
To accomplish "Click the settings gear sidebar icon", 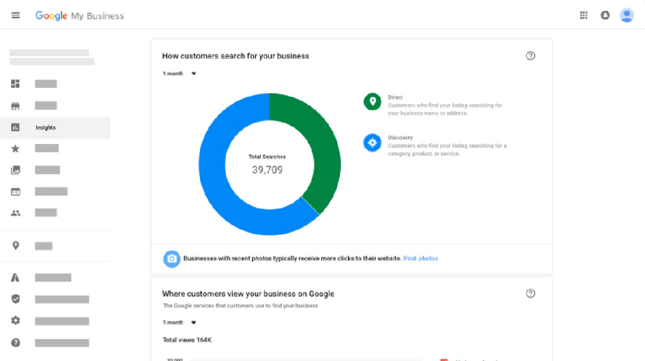I will tap(15, 320).
